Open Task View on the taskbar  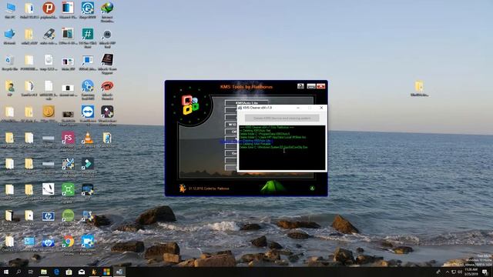pyautogui.click(x=31, y=272)
